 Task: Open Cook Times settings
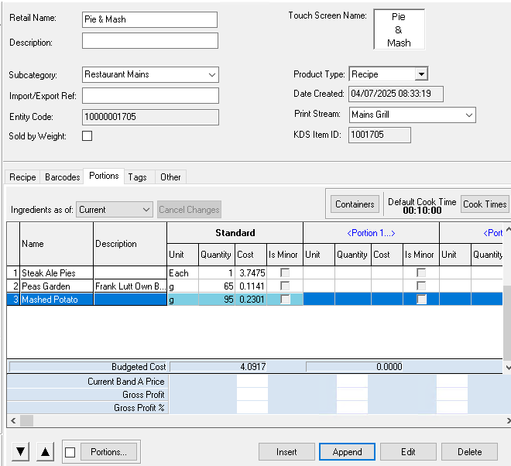(485, 204)
